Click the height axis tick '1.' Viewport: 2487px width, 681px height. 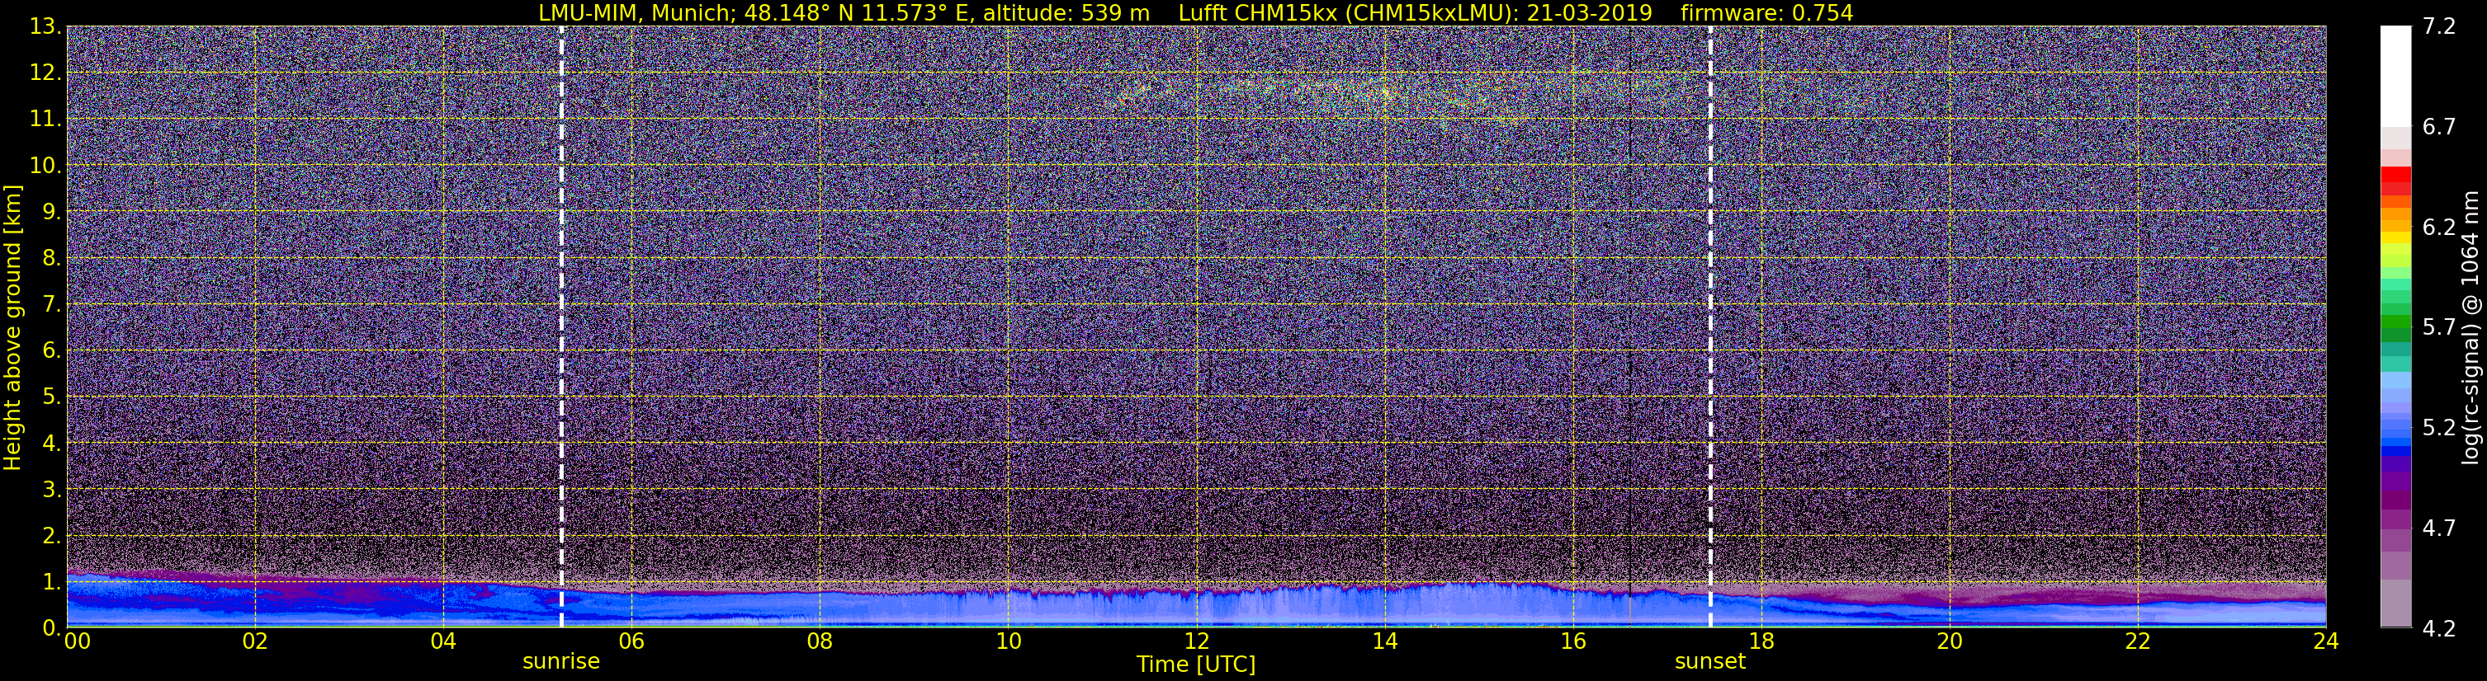pos(51,583)
